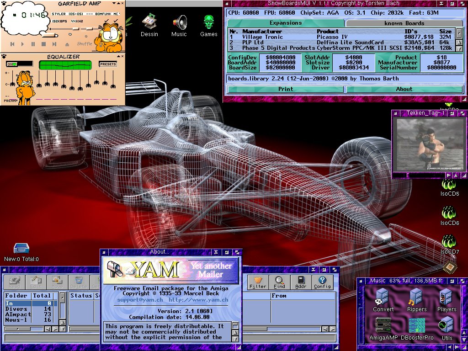
Task: Click YAM's Config toolbar icon
Action: click(323, 282)
